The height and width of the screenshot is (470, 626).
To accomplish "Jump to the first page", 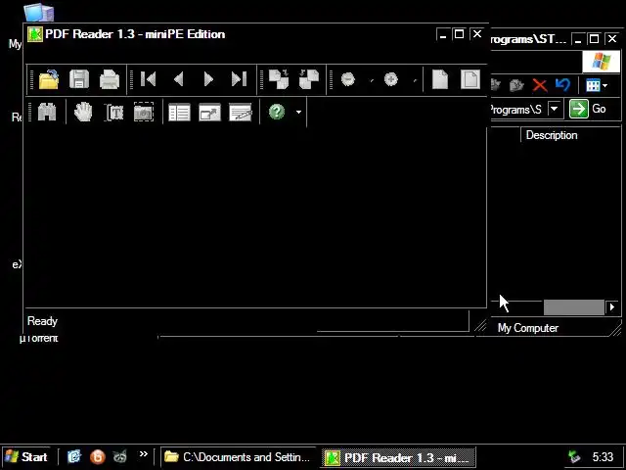I will click(x=148, y=79).
